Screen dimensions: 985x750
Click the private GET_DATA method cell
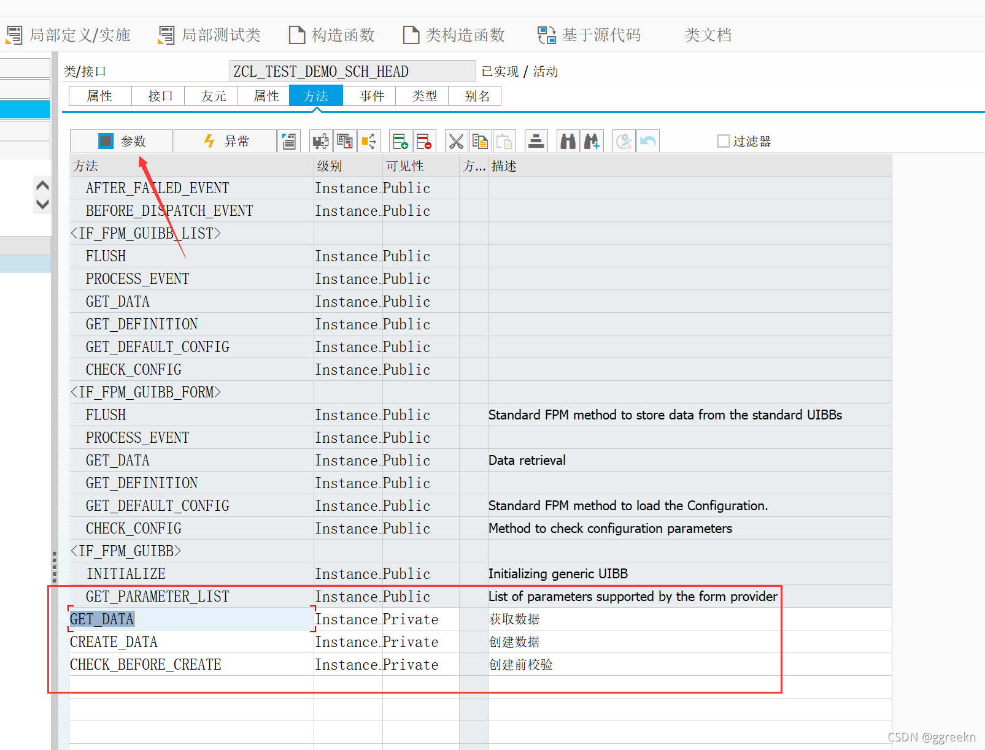pyautogui.click(x=191, y=619)
